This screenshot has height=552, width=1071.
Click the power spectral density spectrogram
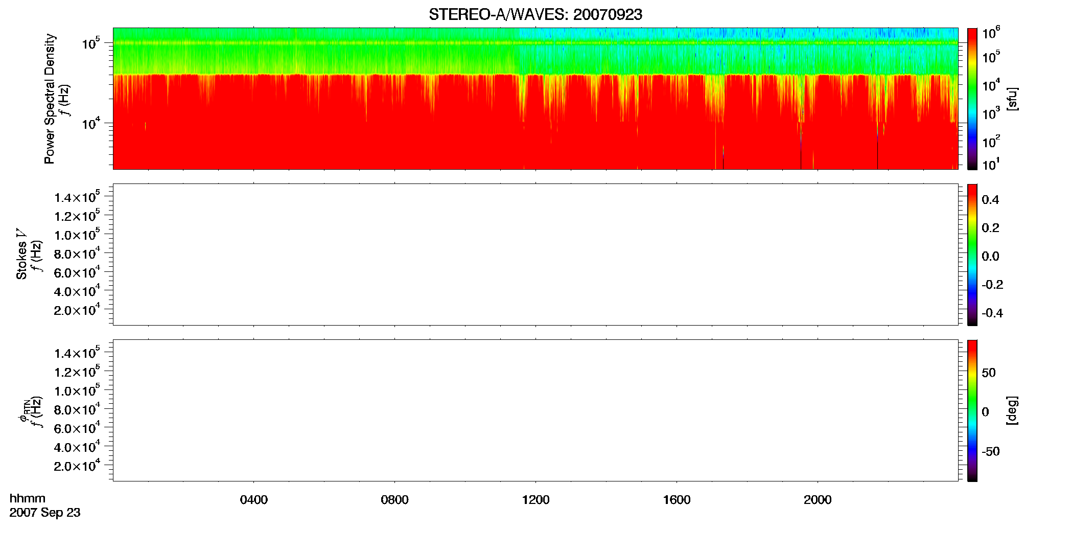click(535, 99)
